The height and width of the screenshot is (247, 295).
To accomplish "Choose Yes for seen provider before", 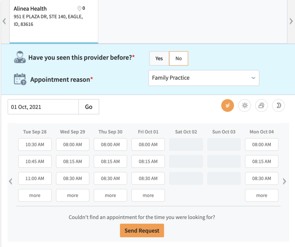I will coord(159,58).
